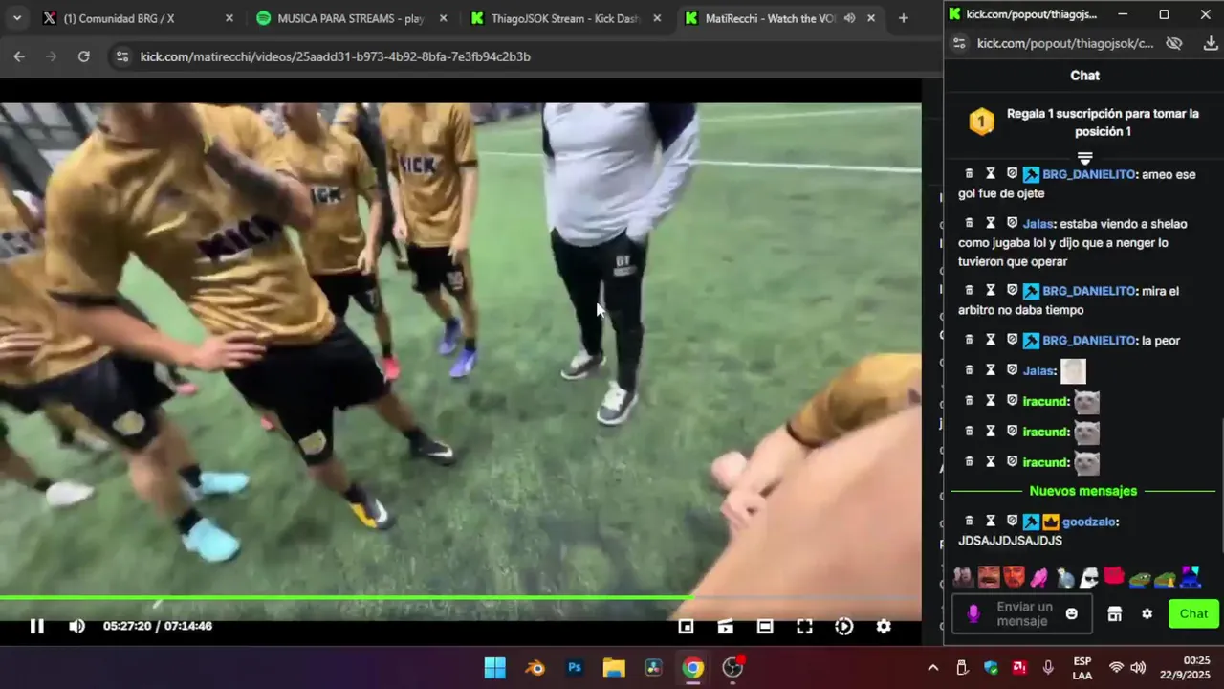1224x689 pixels.
Task: Close the MUSICA PARA STREAMS tab
Action: 443,18
